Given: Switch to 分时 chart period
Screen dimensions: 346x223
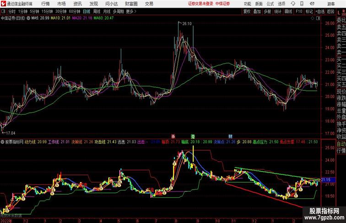Looking at the screenshot, I should click(x=12, y=11).
